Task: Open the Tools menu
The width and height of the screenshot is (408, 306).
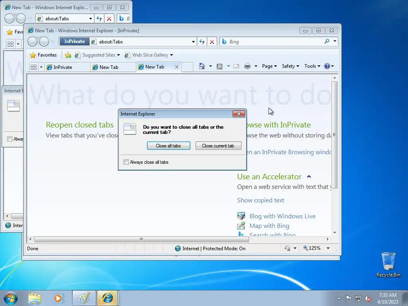Action: pyautogui.click(x=312, y=66)
